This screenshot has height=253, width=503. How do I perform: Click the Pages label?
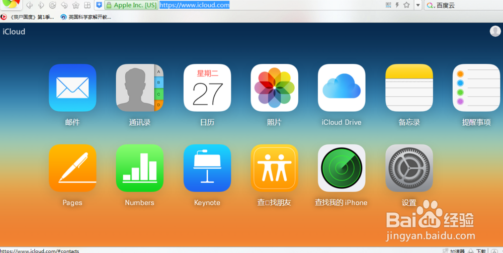pyautogui.click(x=72, y=203)
